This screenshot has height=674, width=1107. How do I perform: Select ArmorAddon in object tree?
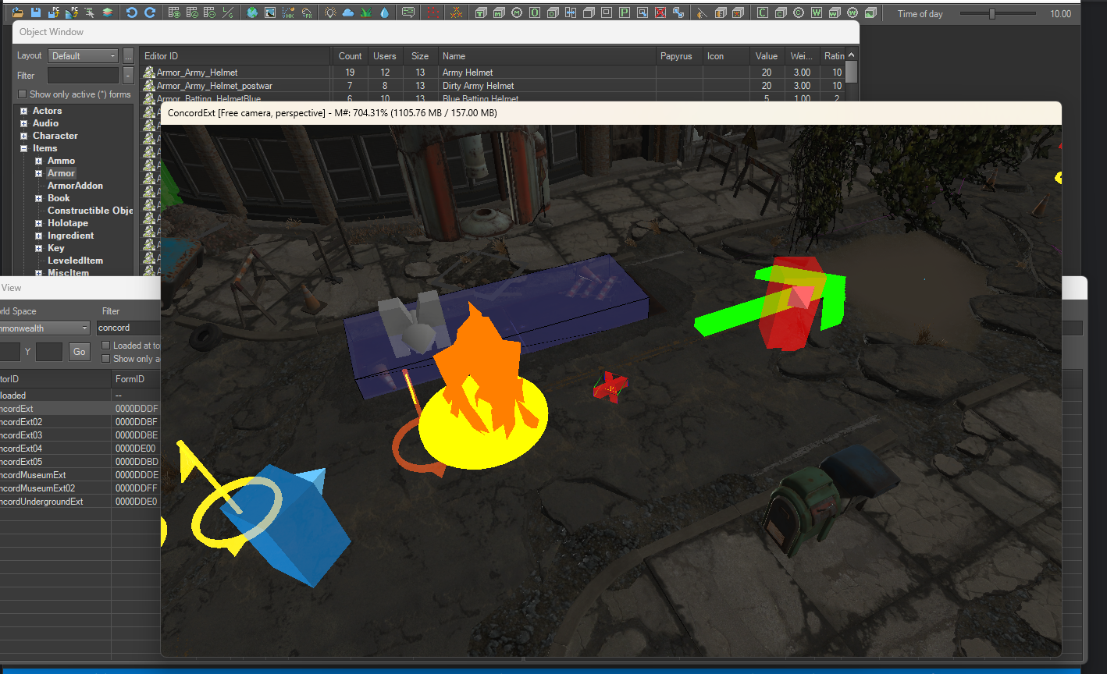[x=75, y=186]
